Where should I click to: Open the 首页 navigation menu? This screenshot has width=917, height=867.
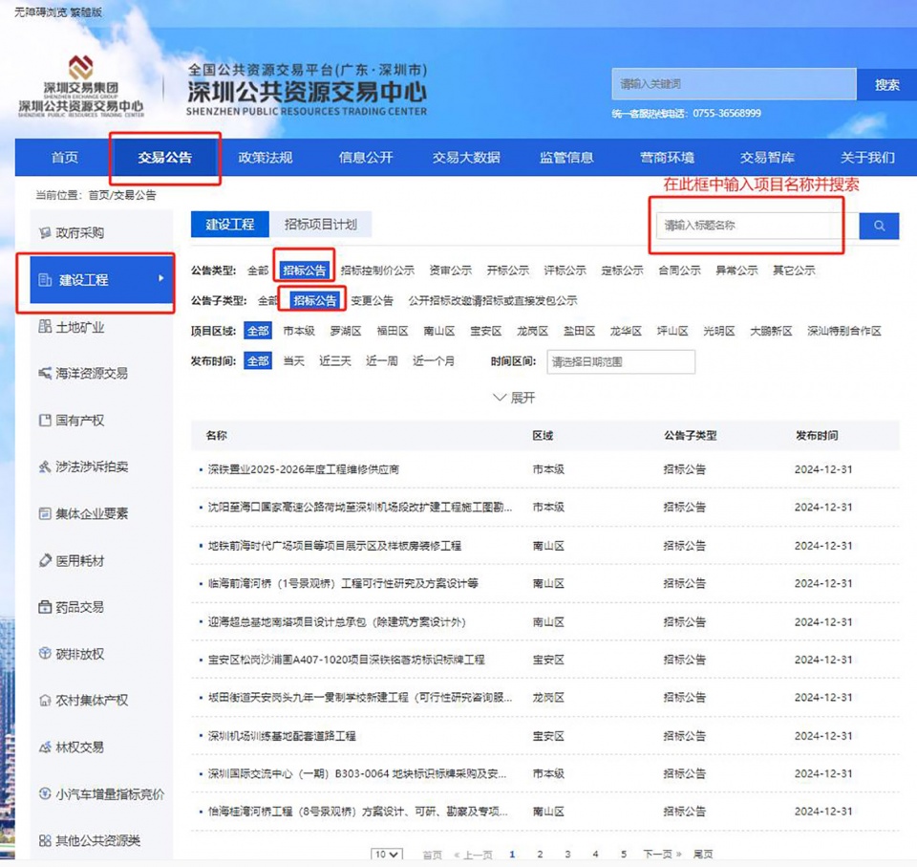pyautogui.click(x=64, y=158)
